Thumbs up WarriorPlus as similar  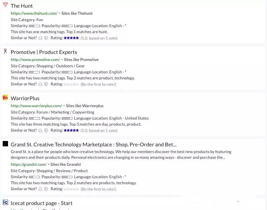pos(40,130)
